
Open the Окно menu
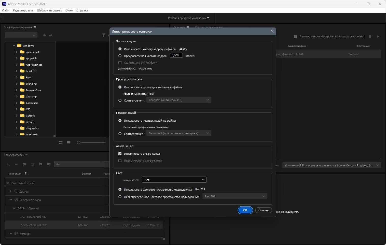(x=69, y=10)
